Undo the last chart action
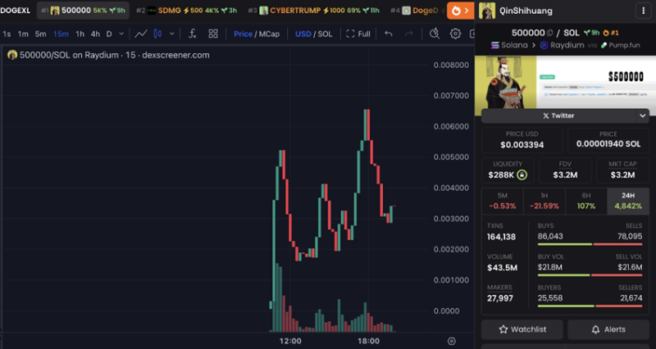The image size is (656, 349). (388, 34)
